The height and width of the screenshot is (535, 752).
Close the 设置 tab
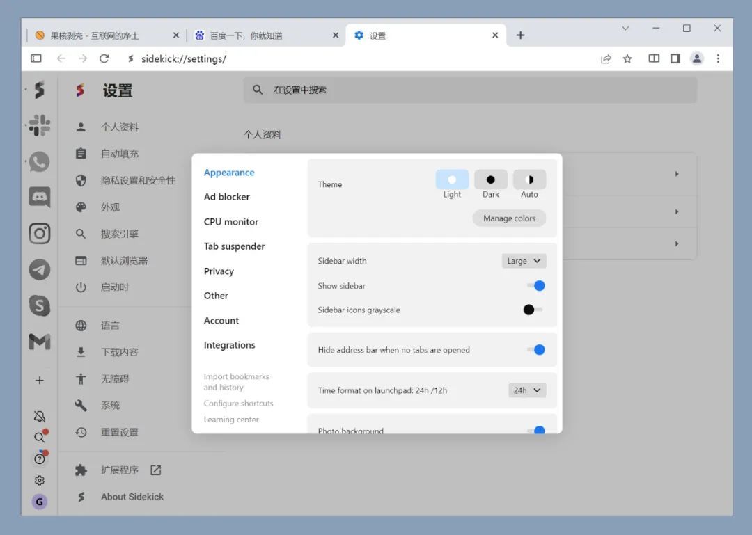click(495, 35)
